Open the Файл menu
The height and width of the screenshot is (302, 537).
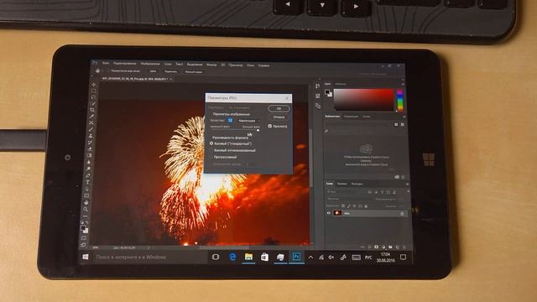[106, 64]
